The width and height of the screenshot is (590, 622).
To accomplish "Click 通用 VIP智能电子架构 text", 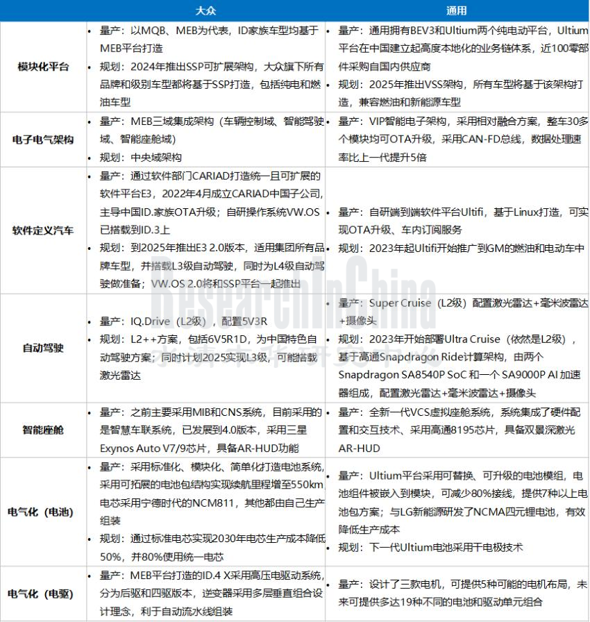I will point(463,140).
